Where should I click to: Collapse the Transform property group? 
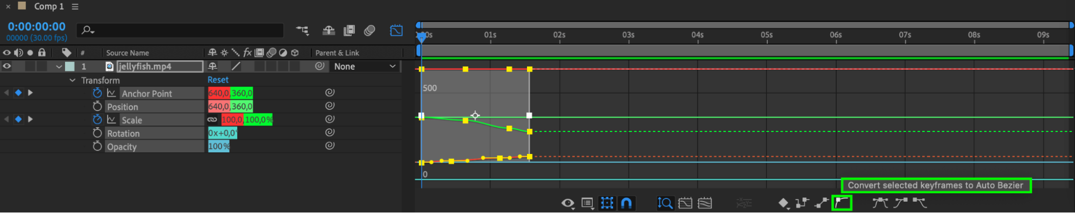click(x=72, y=80)
